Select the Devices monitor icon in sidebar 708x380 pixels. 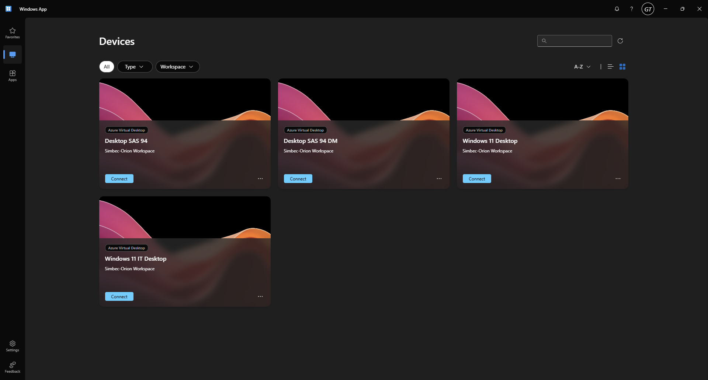pos(13,54)
